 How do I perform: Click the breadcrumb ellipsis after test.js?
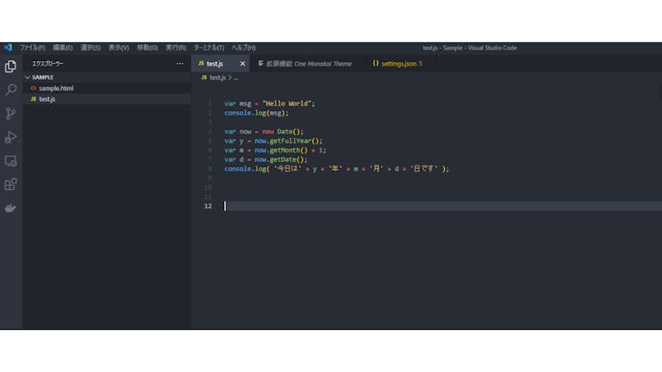(236, 78)
